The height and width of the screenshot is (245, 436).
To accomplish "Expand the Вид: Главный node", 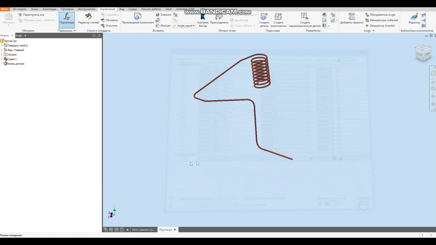I will pos(2,50).
